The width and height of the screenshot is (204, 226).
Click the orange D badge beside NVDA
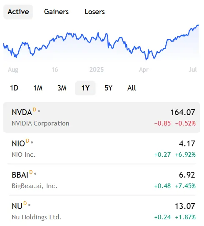point(35,110)
